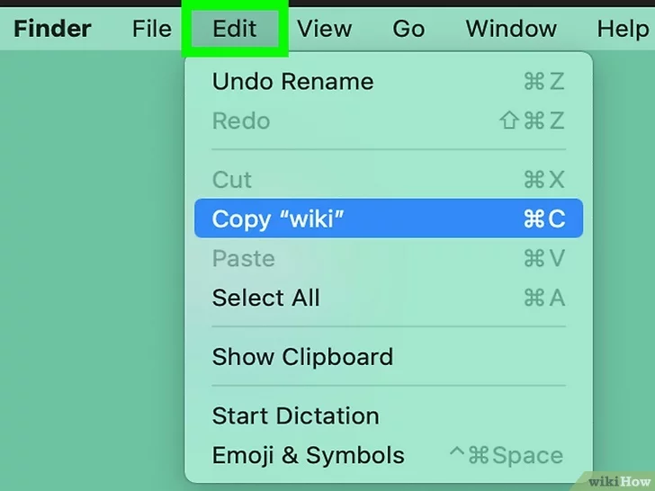The width and height of the screenshot is (655, 491).
Task: Choose Start Dictation
Action: tap(295, 416)
